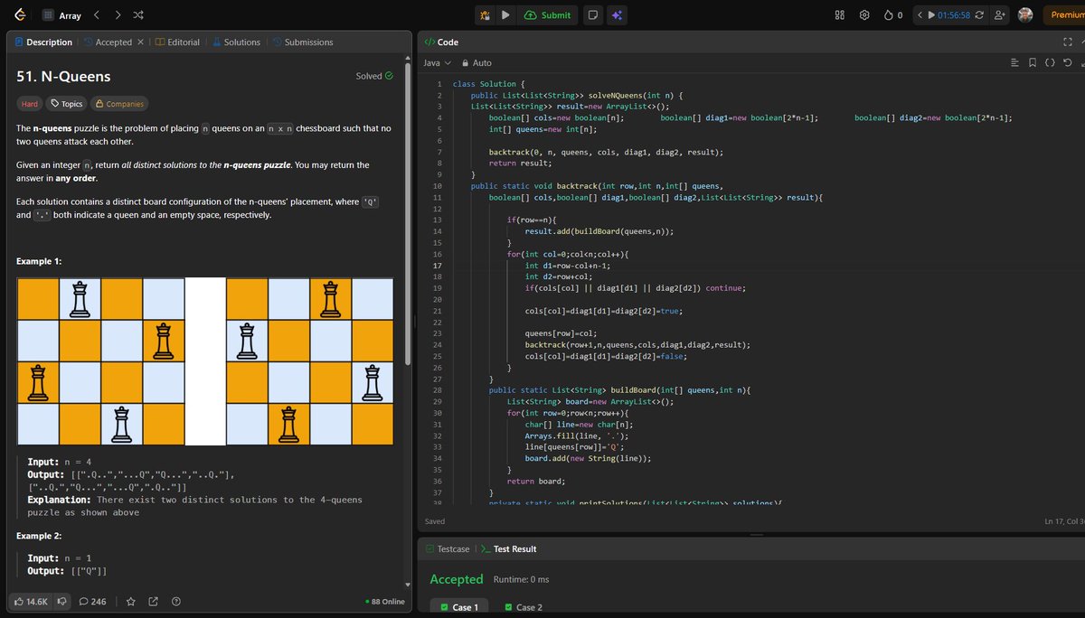
Task: Show the Topics tag
Action: [67, 104]
